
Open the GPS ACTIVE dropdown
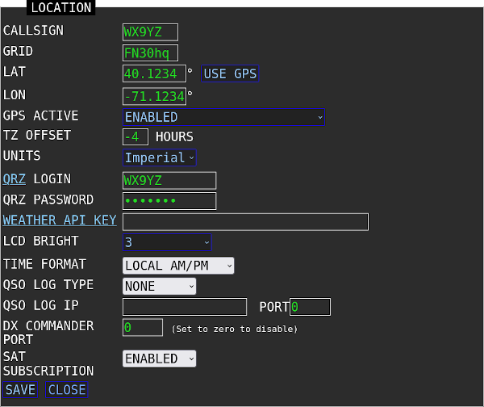(x=223, y=117)
